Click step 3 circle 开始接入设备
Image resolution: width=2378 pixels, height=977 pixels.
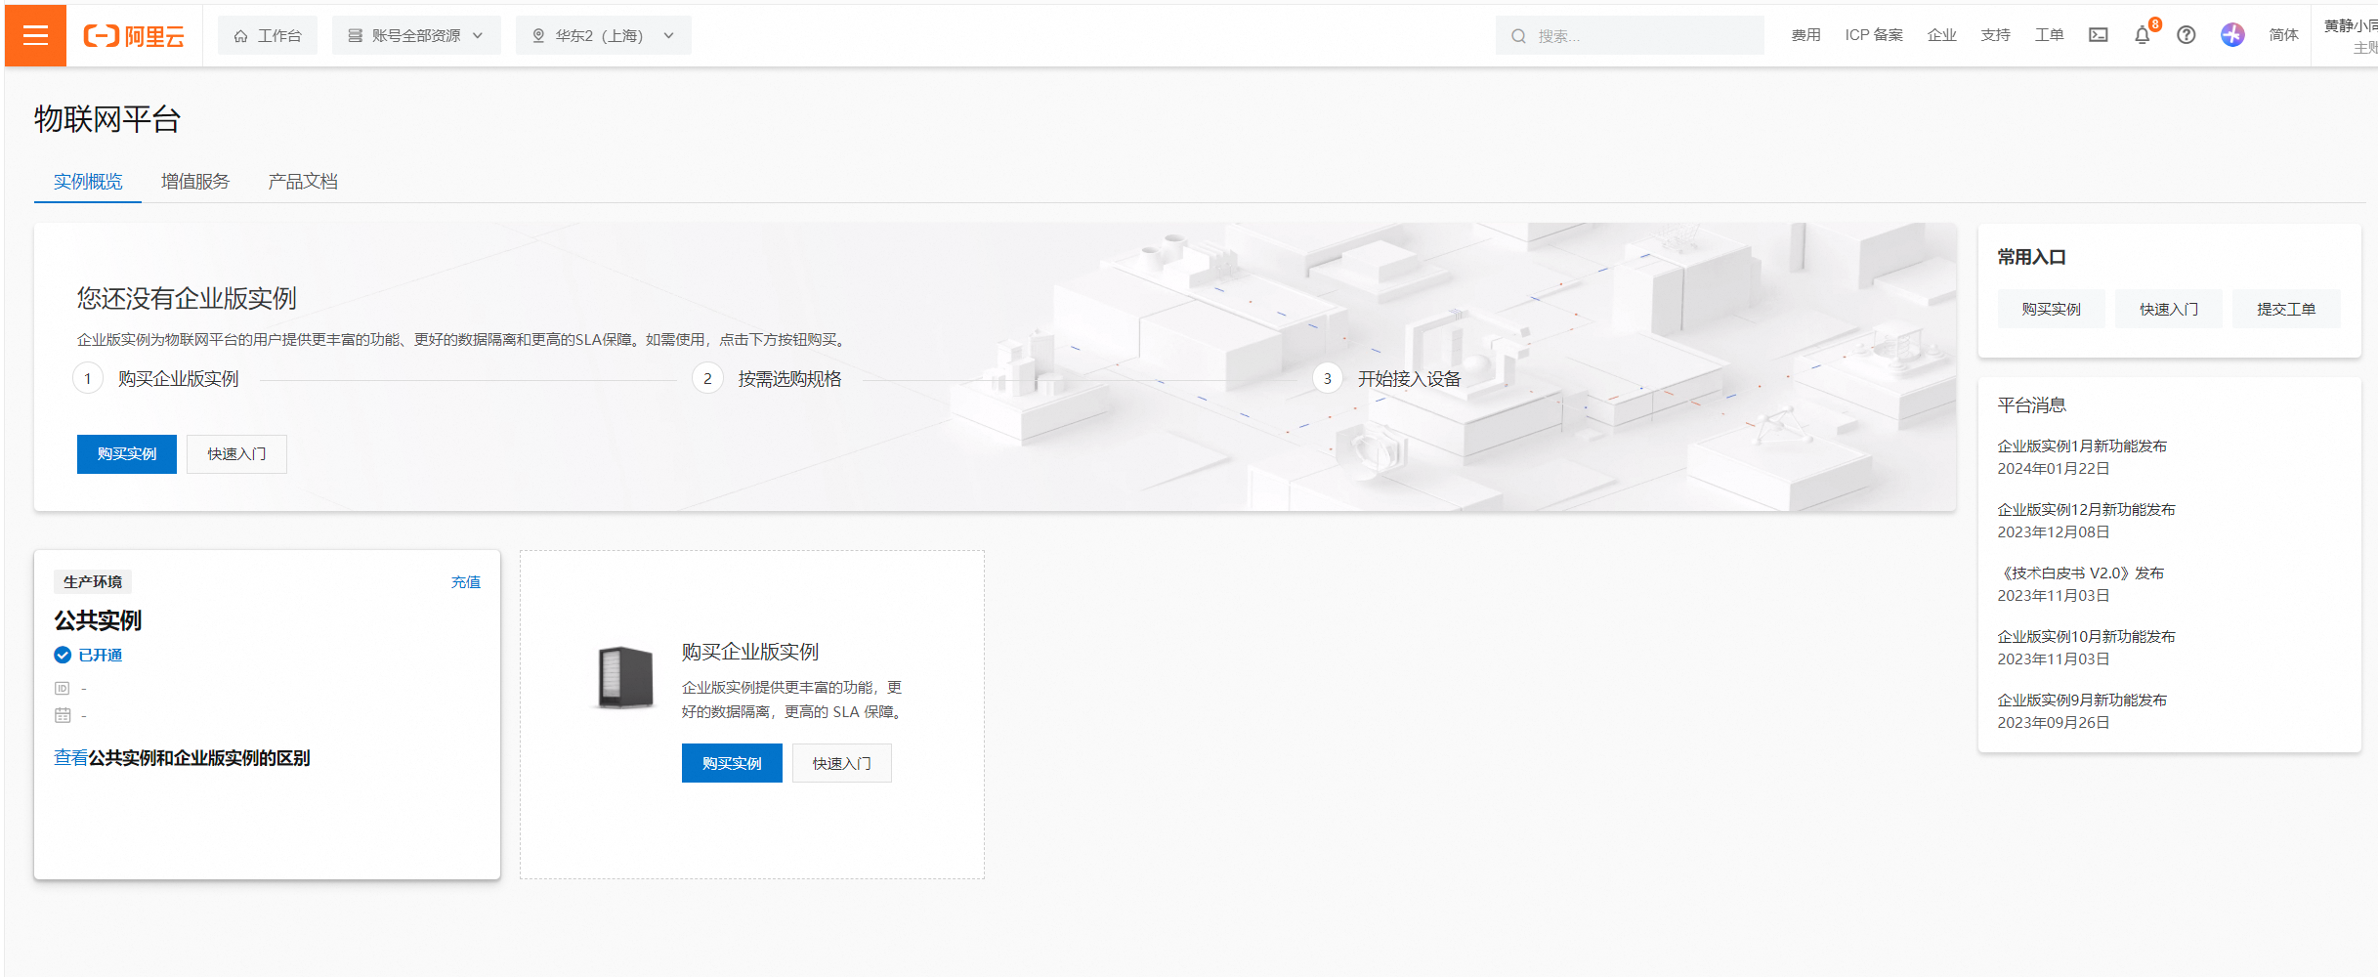(1327, 378)
